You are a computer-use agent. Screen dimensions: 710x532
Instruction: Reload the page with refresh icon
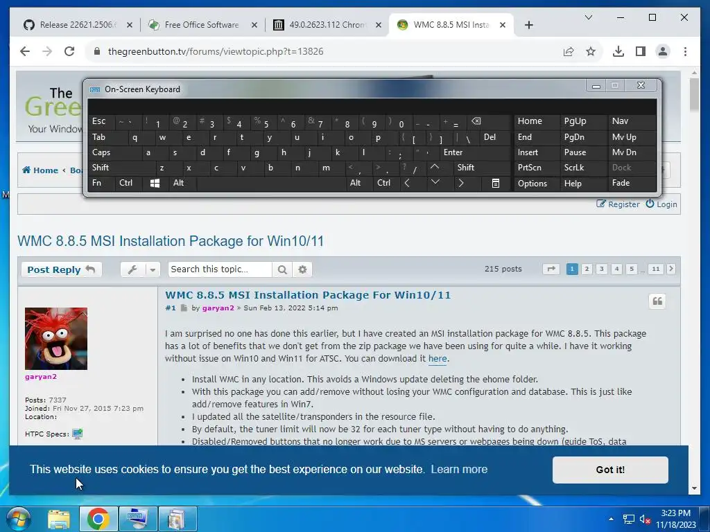69,51
